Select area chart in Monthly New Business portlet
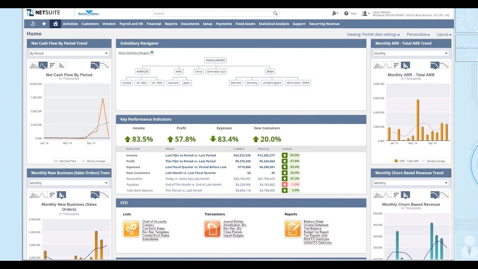The image size is (478, 269). coord(34,195)
